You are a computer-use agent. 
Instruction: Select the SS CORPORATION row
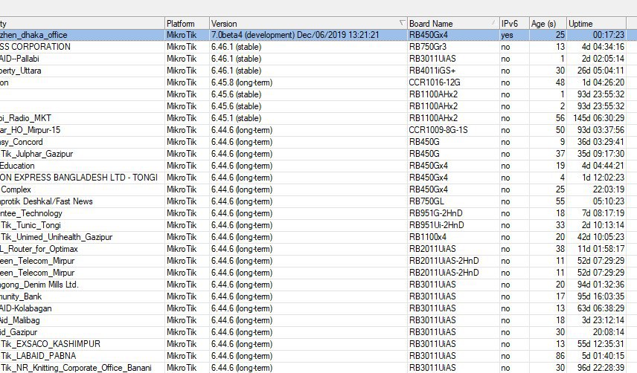318,47
